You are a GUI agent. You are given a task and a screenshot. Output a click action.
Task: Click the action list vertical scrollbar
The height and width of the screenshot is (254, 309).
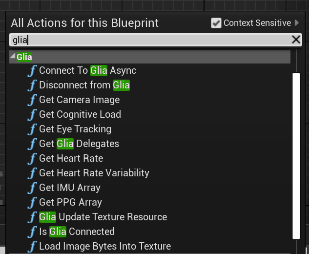295,155
